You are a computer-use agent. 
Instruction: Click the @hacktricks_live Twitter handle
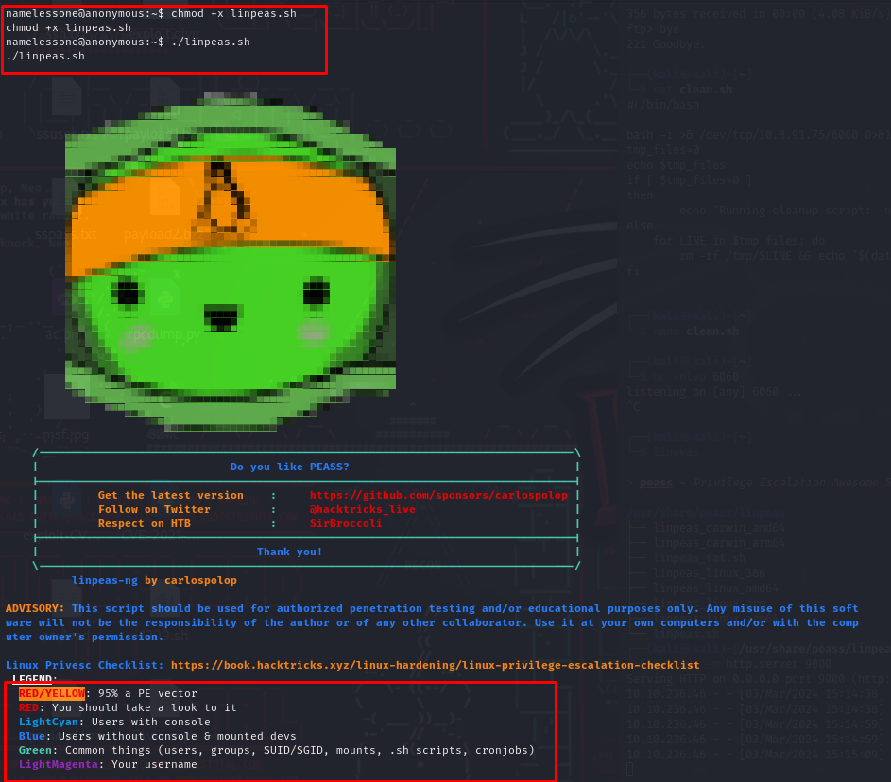click(x=362, y=509)
